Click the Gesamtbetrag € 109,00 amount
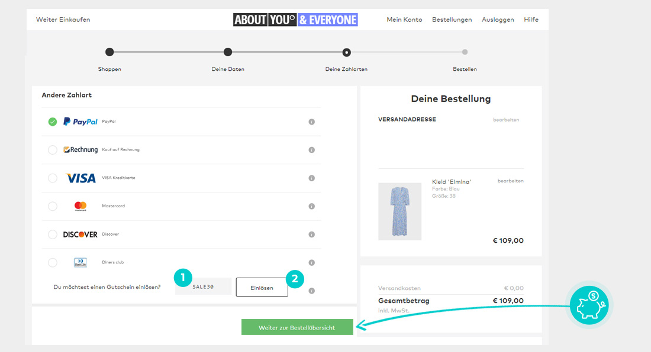 508,301
